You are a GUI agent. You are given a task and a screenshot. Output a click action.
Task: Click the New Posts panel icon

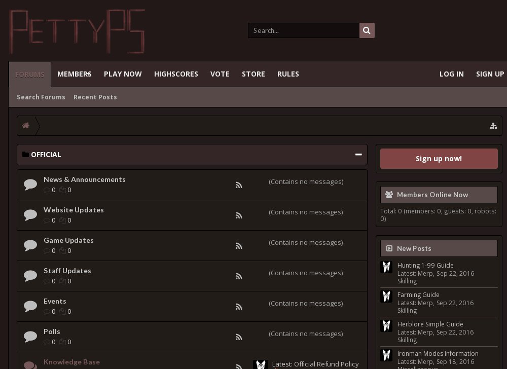pyautogui.click(x=389, y=248)
